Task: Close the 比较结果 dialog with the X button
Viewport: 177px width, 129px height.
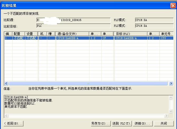Action: (x=173, y=6)
